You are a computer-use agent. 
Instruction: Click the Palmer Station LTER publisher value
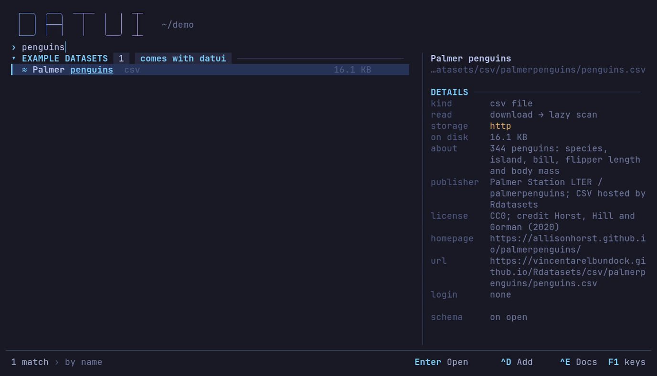pyautogui.click(x=568, y=193)
